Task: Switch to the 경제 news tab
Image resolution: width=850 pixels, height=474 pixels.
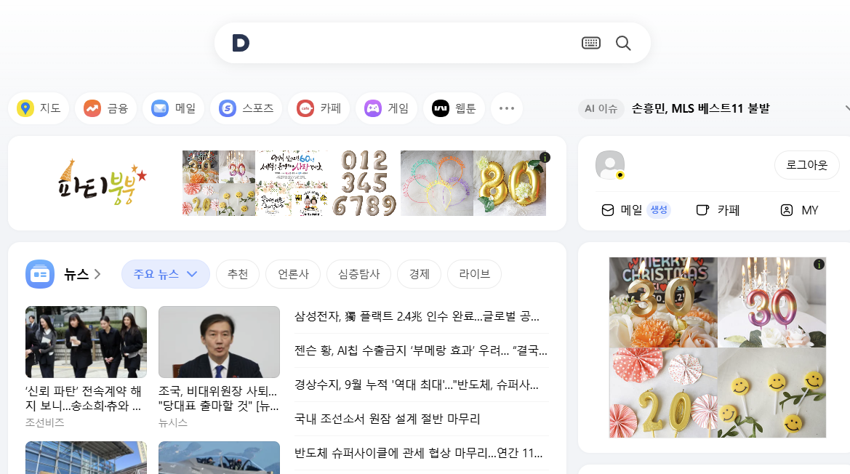Action: (419, 274)
